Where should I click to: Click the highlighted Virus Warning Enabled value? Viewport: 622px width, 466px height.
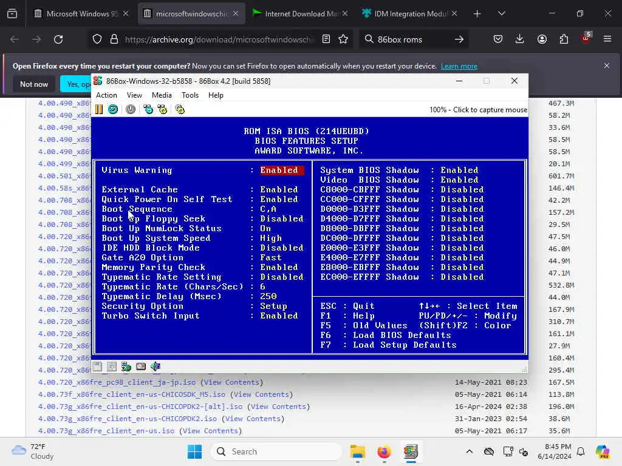281,171
